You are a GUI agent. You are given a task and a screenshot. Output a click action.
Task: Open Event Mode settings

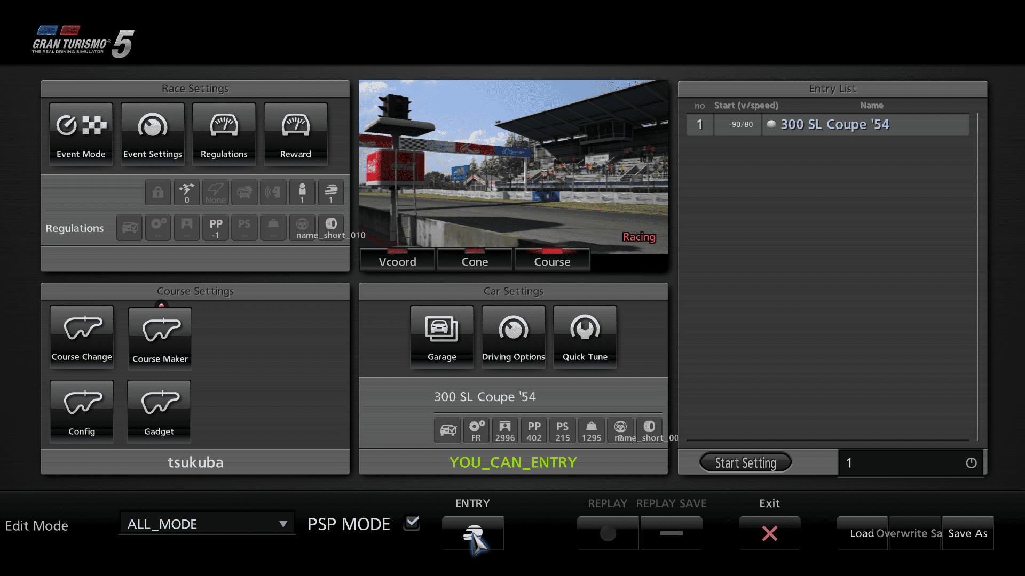click(x=81, y=134)
